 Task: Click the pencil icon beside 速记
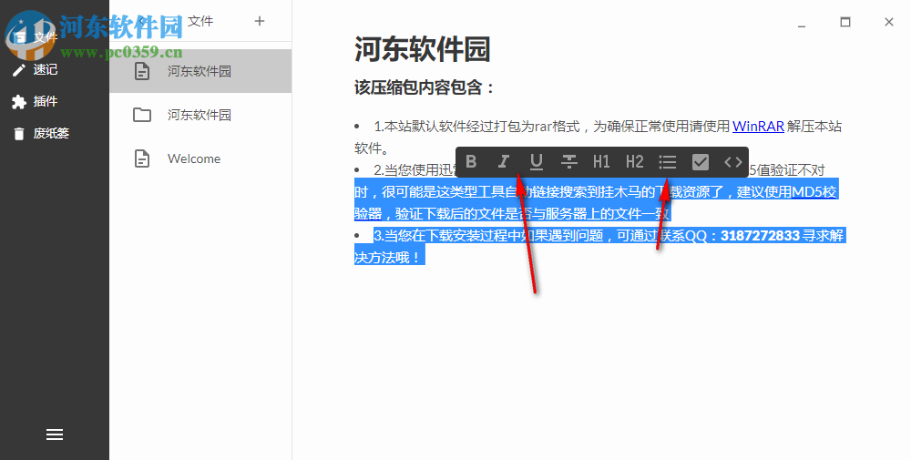(x=19, y=70)
